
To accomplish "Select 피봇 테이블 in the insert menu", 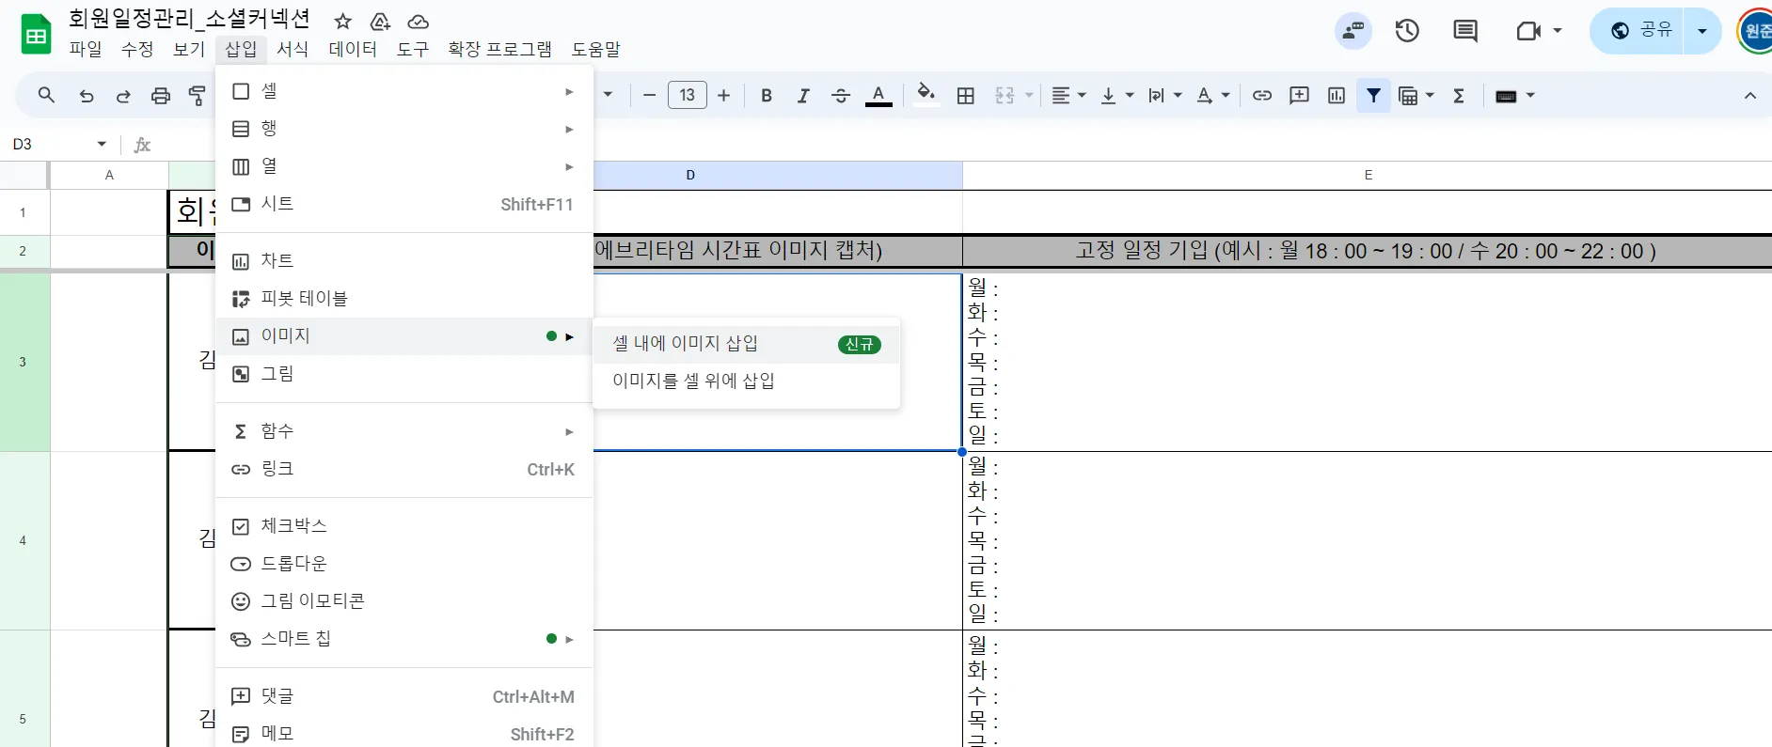I will [404, 298].
